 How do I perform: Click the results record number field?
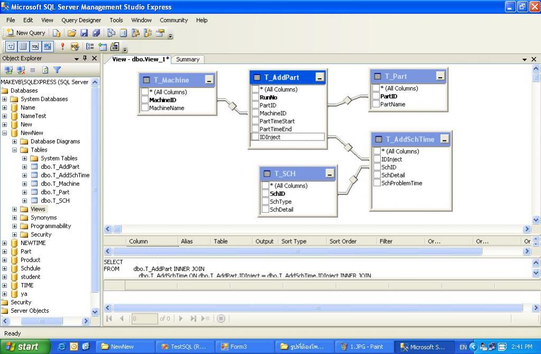point(145,319)
